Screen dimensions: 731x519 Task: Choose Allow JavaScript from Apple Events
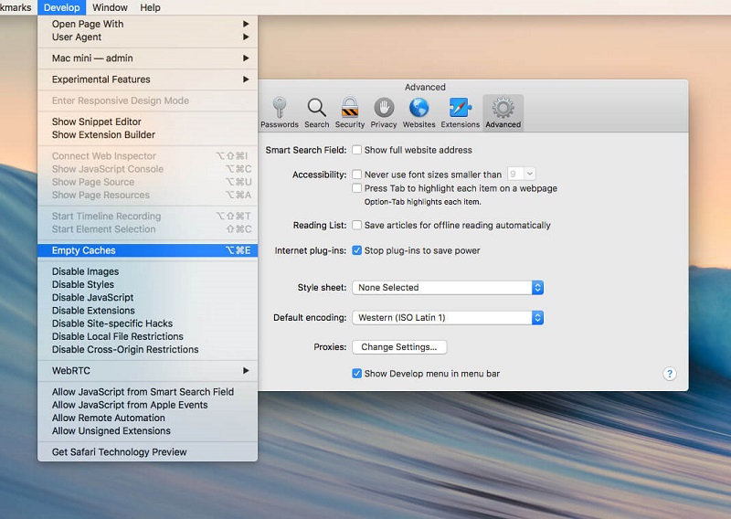click(147, 405)
